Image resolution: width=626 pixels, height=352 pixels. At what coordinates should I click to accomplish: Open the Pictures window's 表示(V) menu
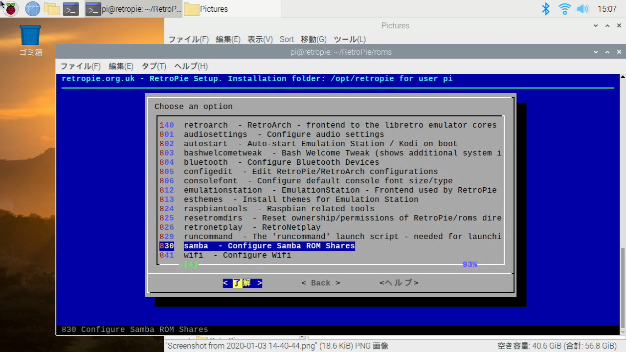click(260, 39)
